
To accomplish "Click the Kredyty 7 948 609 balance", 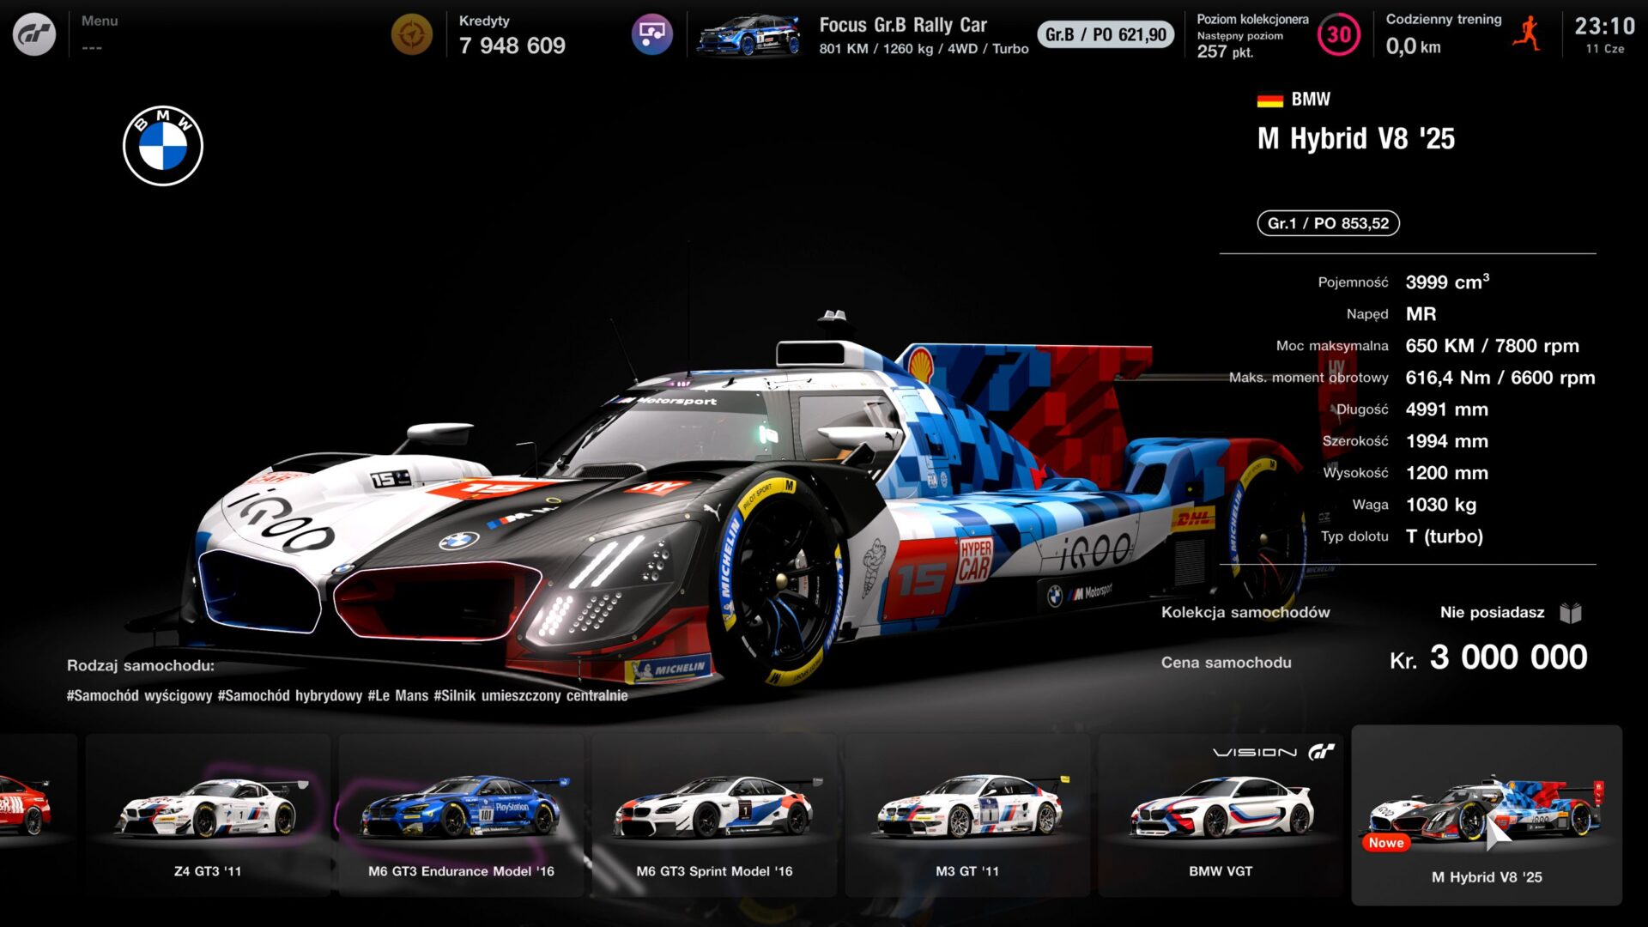I will [512, 35].
